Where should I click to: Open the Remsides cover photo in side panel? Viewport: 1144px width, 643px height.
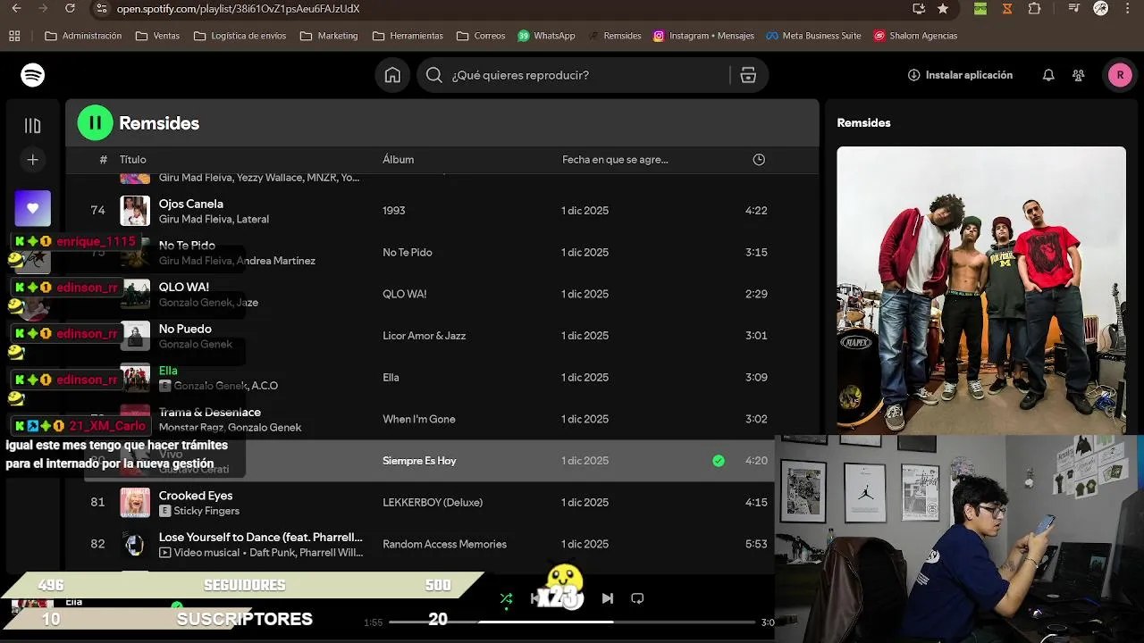tap(981, 290)
